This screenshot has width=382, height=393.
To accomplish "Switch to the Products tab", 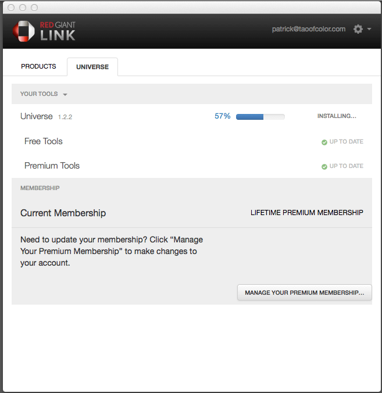I will (x=38, y=66).
